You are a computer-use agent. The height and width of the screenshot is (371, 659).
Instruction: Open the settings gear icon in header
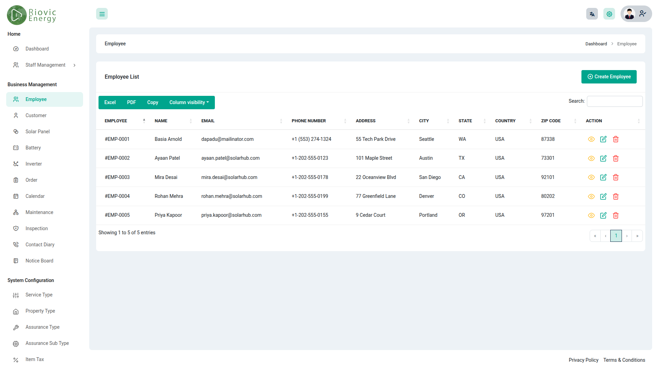(x=609, y=14)
